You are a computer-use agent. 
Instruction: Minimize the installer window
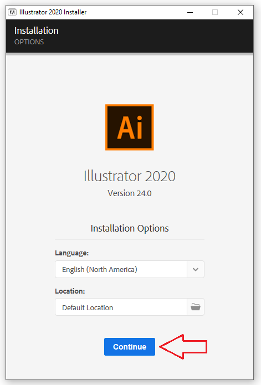(190, 12)
